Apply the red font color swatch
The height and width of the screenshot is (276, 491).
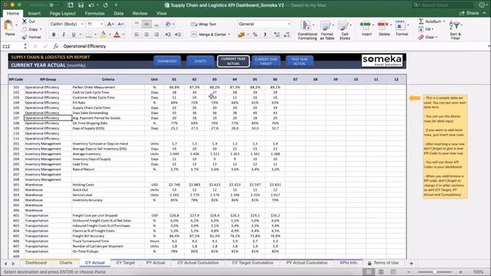(x=117, y=34)
